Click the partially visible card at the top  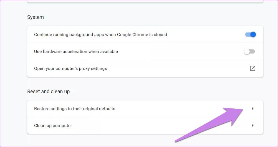tap(145, 1)
